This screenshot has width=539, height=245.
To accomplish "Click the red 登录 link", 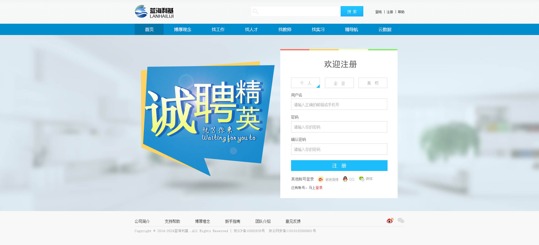I will [319, 188].
